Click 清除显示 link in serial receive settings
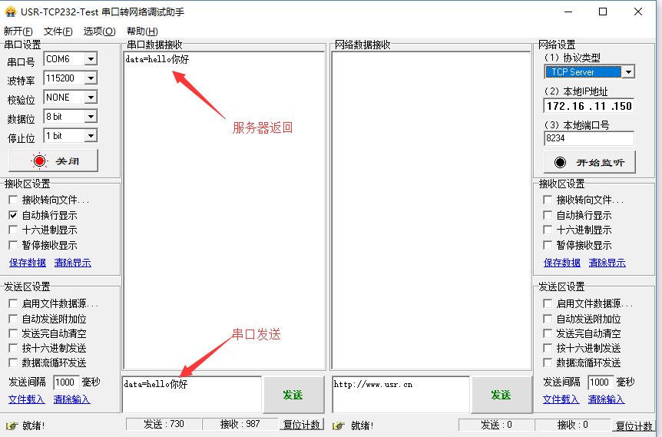 pos(72,263)
